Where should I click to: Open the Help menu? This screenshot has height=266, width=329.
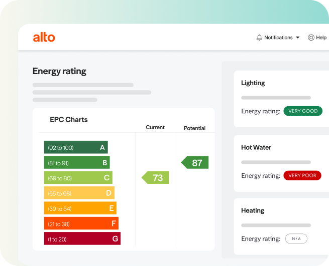pos(321,38)
